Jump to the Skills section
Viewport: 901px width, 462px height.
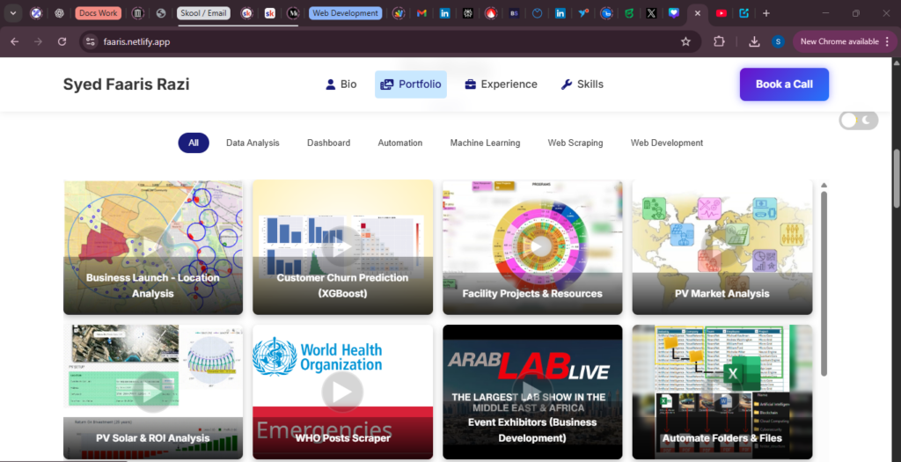(x=582, y=84)
